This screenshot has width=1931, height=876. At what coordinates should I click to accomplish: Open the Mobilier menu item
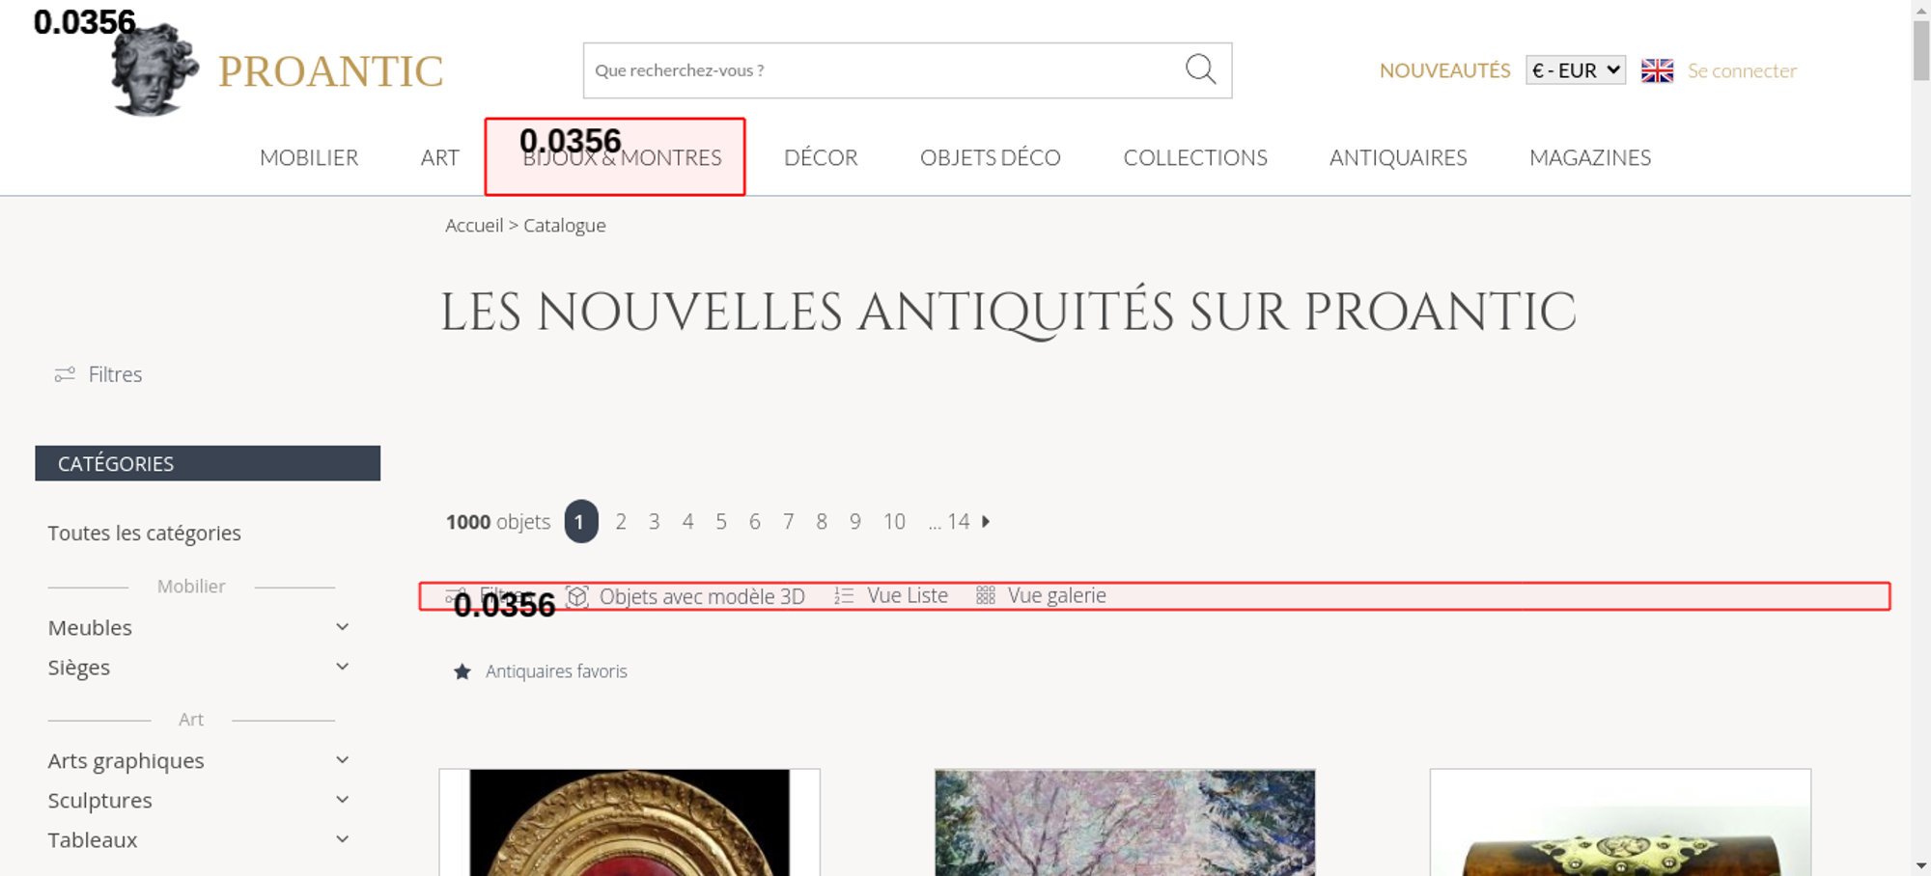click(309, 157)
